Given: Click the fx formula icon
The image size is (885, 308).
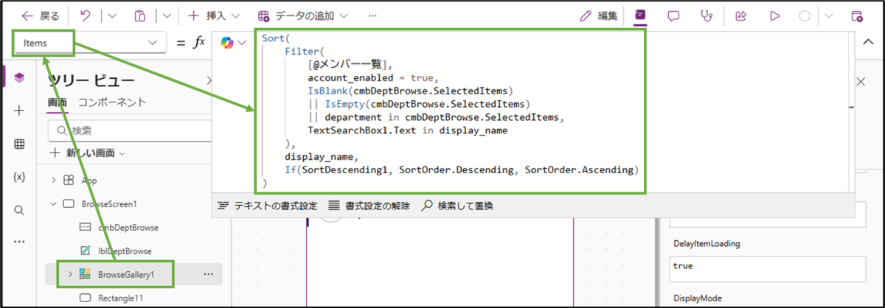Looking at the screenshot, I should 198,43.
